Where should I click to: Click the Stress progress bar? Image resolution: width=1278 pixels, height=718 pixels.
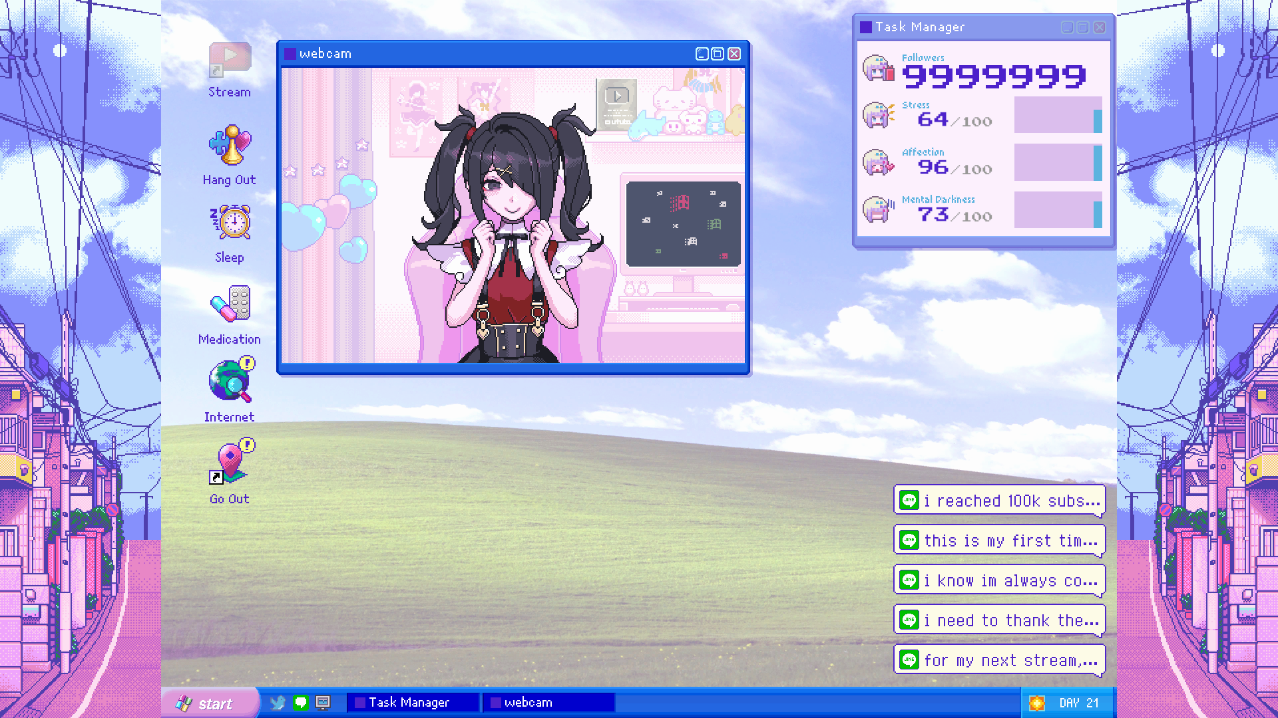coord(1057,114)
